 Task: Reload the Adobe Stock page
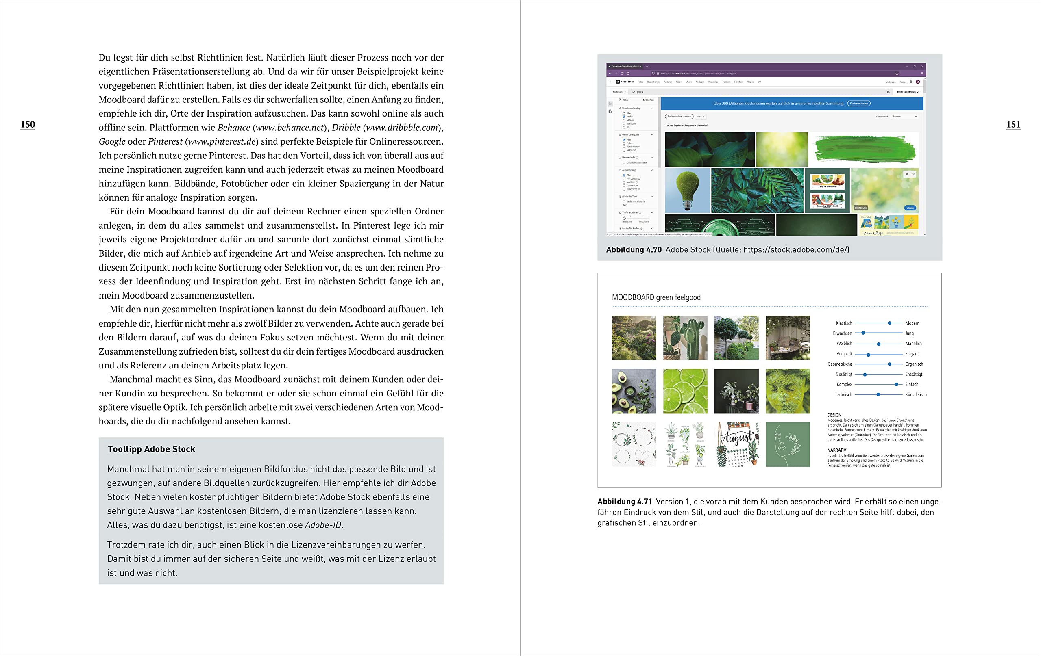pos(622,74)
